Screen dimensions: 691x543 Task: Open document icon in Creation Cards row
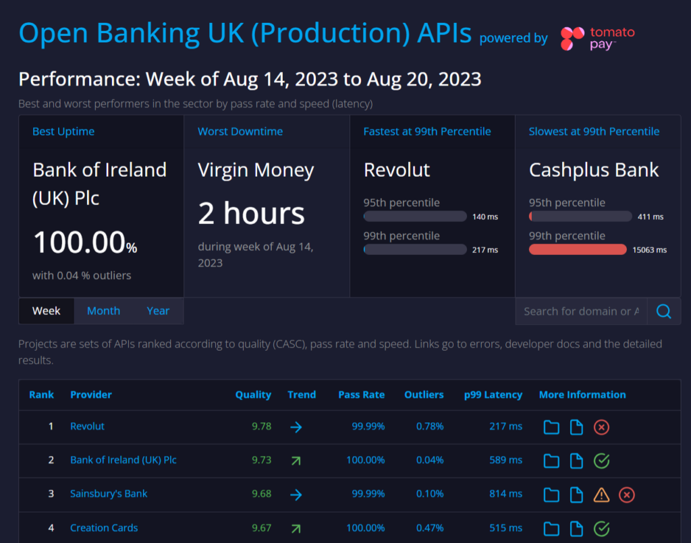click(x=576, y=529)
